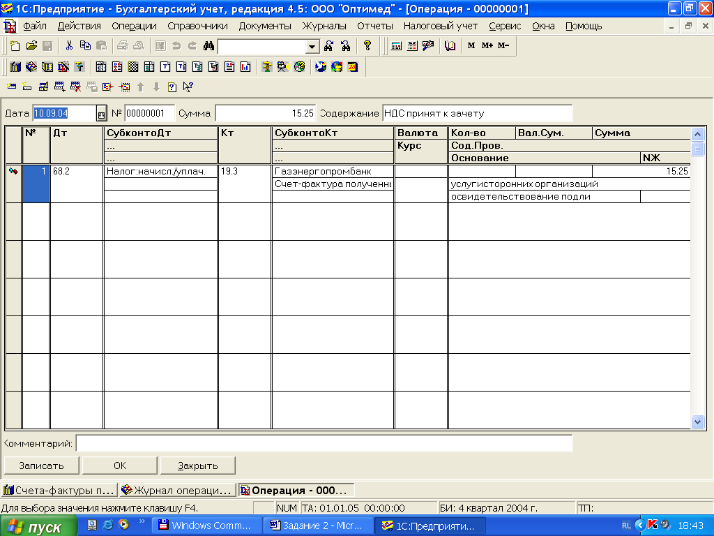Open the Справочники menu
Viewport: 714px width, 536px height.
coord(197,26)
